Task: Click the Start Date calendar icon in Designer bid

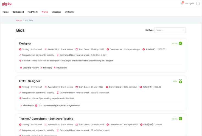Action: coord(77,49)
